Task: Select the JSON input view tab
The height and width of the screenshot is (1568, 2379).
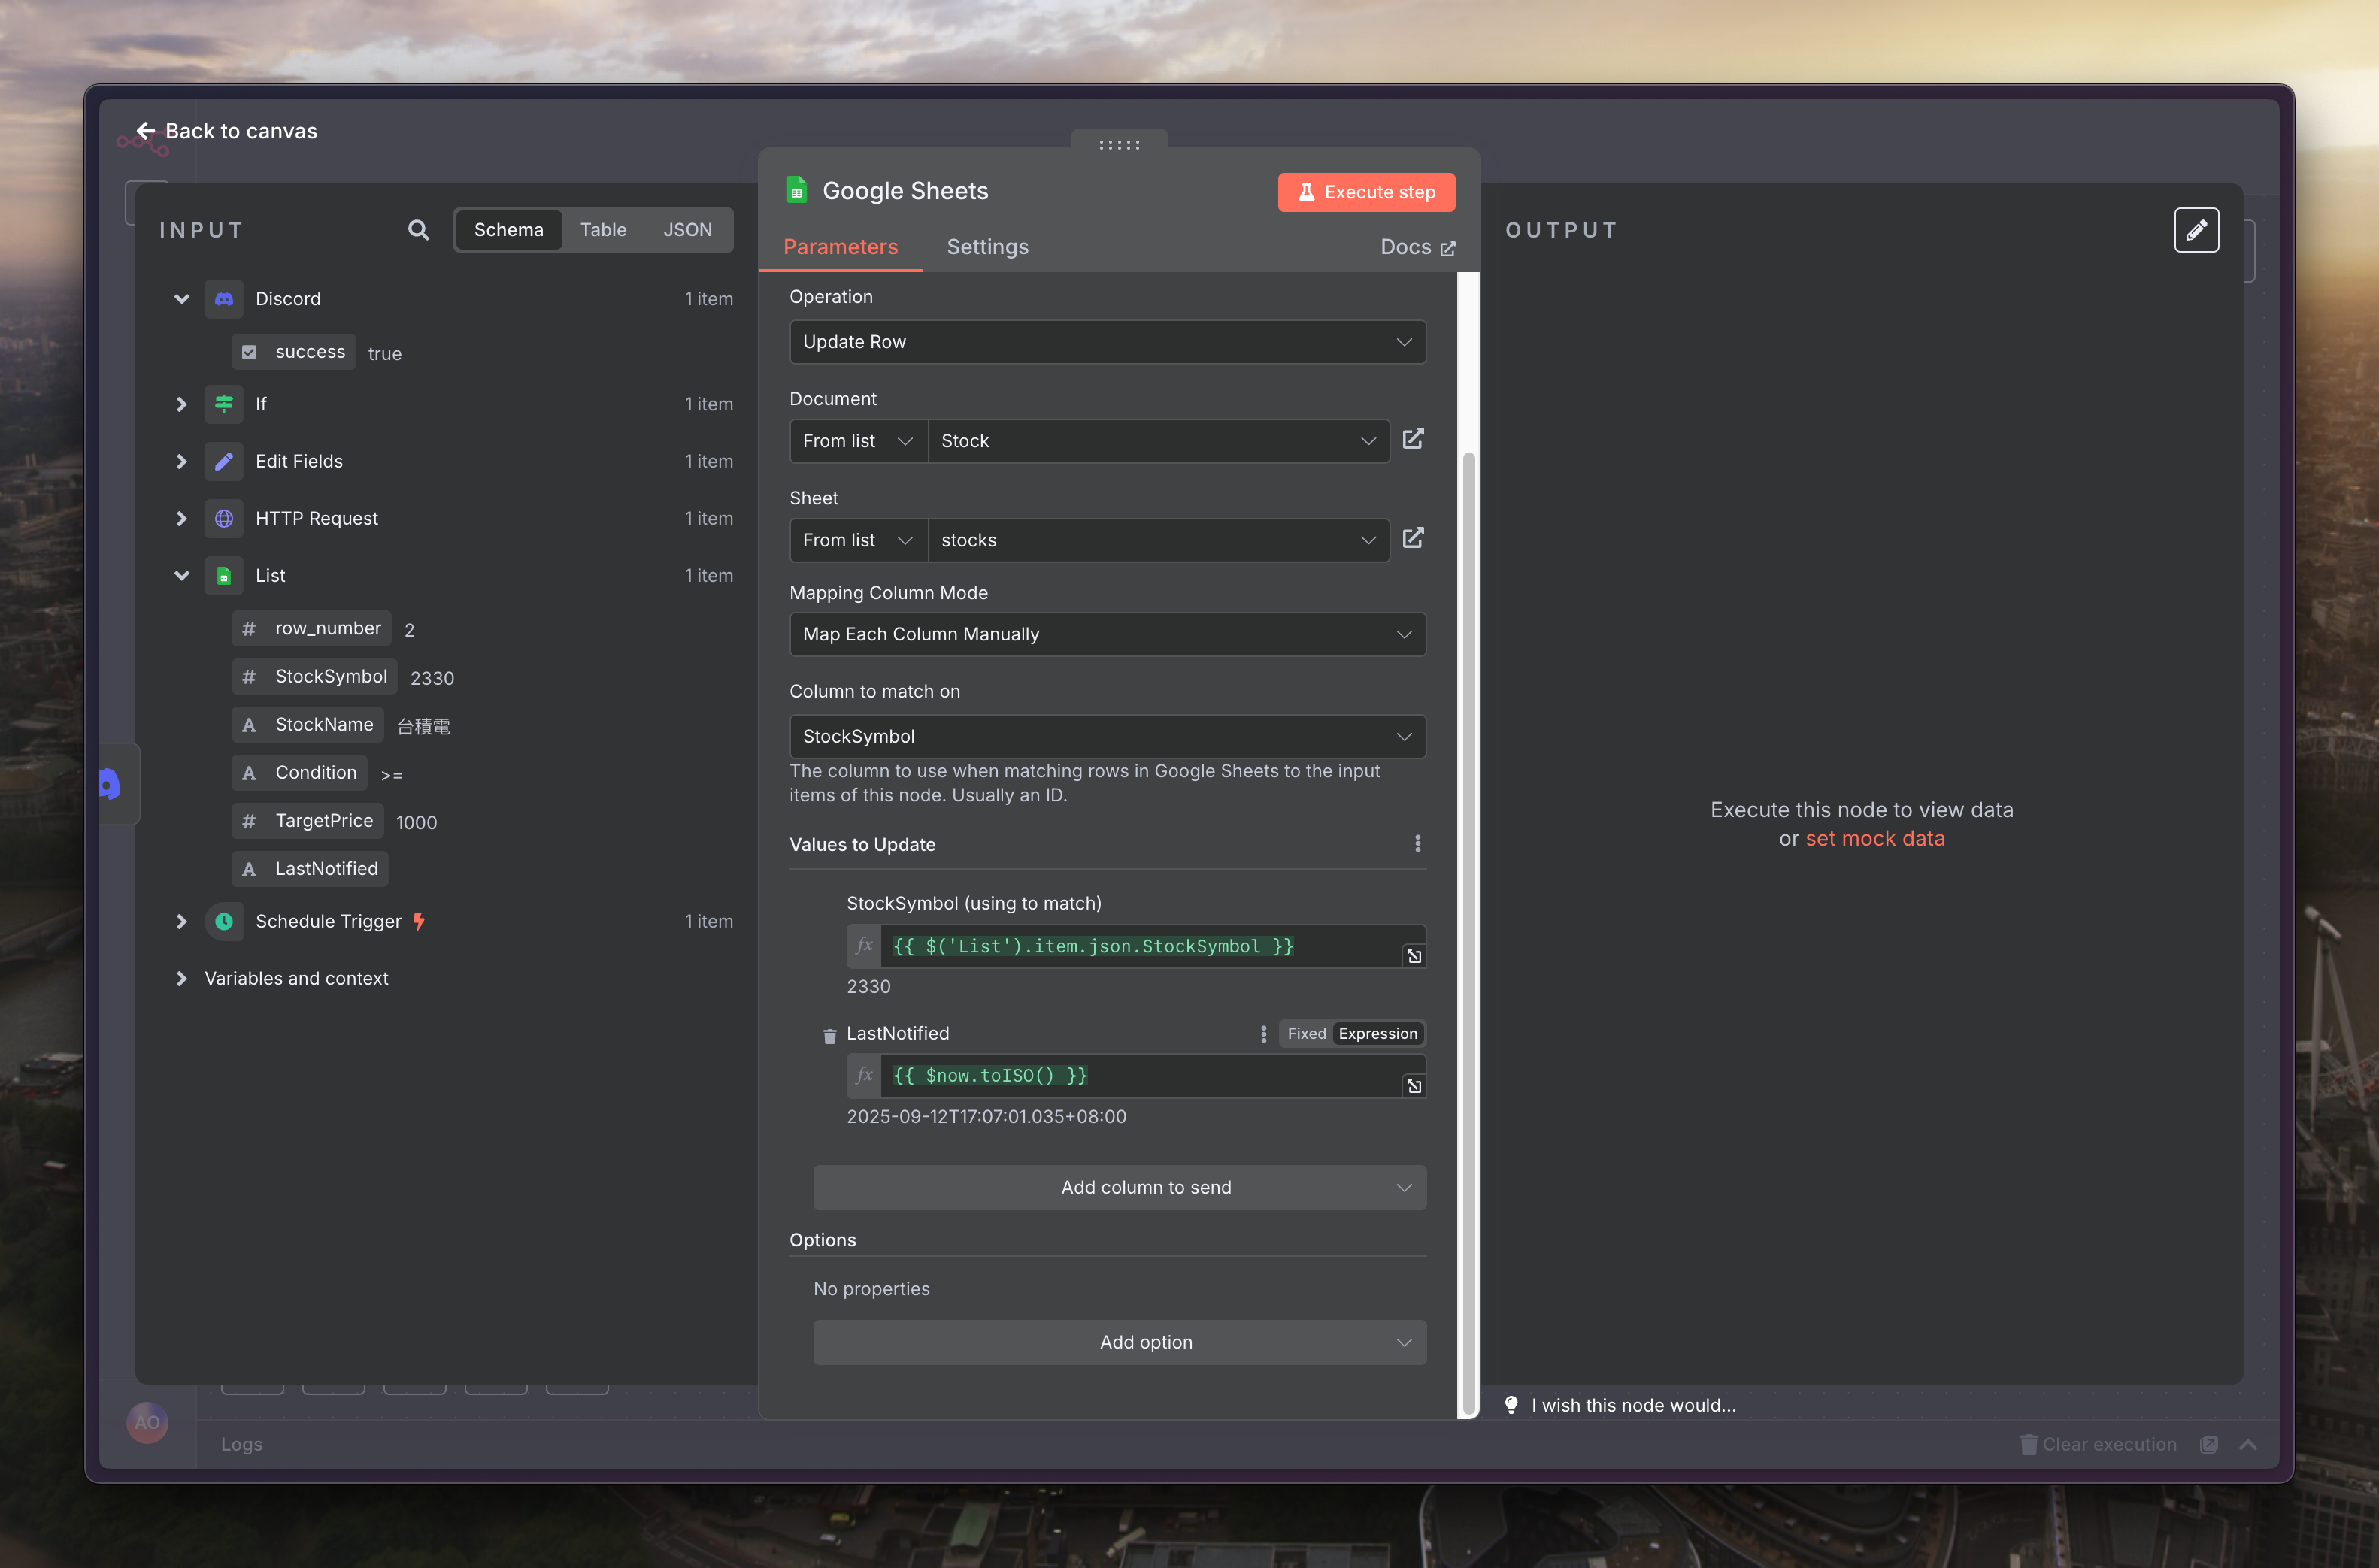Action: (x=687, y=230)
